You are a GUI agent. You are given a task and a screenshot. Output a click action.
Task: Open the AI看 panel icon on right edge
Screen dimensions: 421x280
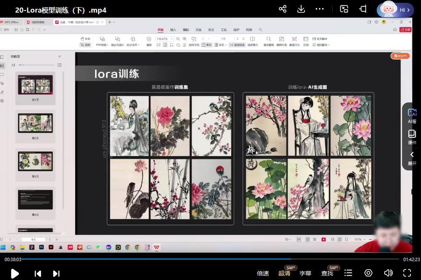pyautogui.click(x=411, y=114)
